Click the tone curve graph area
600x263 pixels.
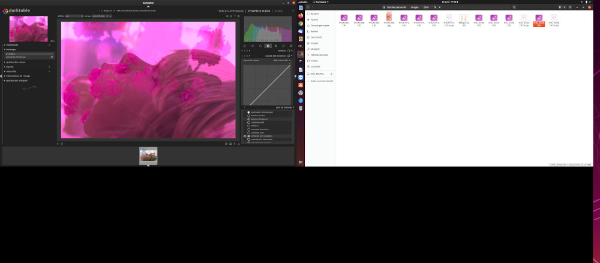(266, 84)
